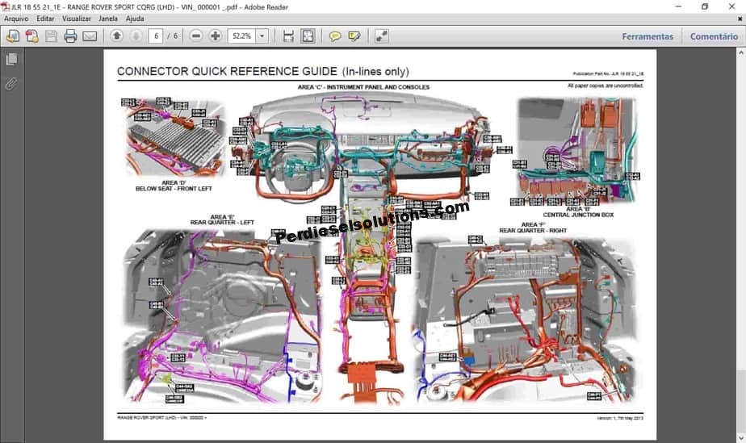Image resolution: width=746 pixels, height=443 pixels.
Task: Open the Janela menu
Action: click(x=108, y=19)
